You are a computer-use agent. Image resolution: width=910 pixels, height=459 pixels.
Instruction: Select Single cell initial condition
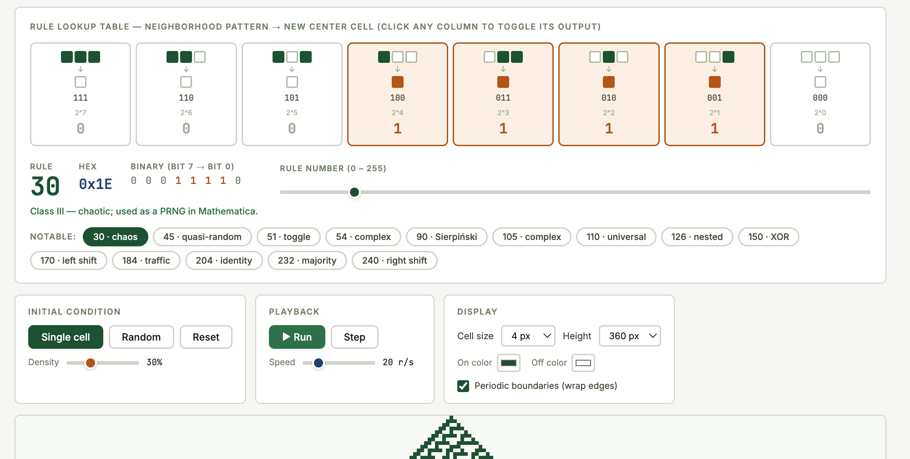65,337
